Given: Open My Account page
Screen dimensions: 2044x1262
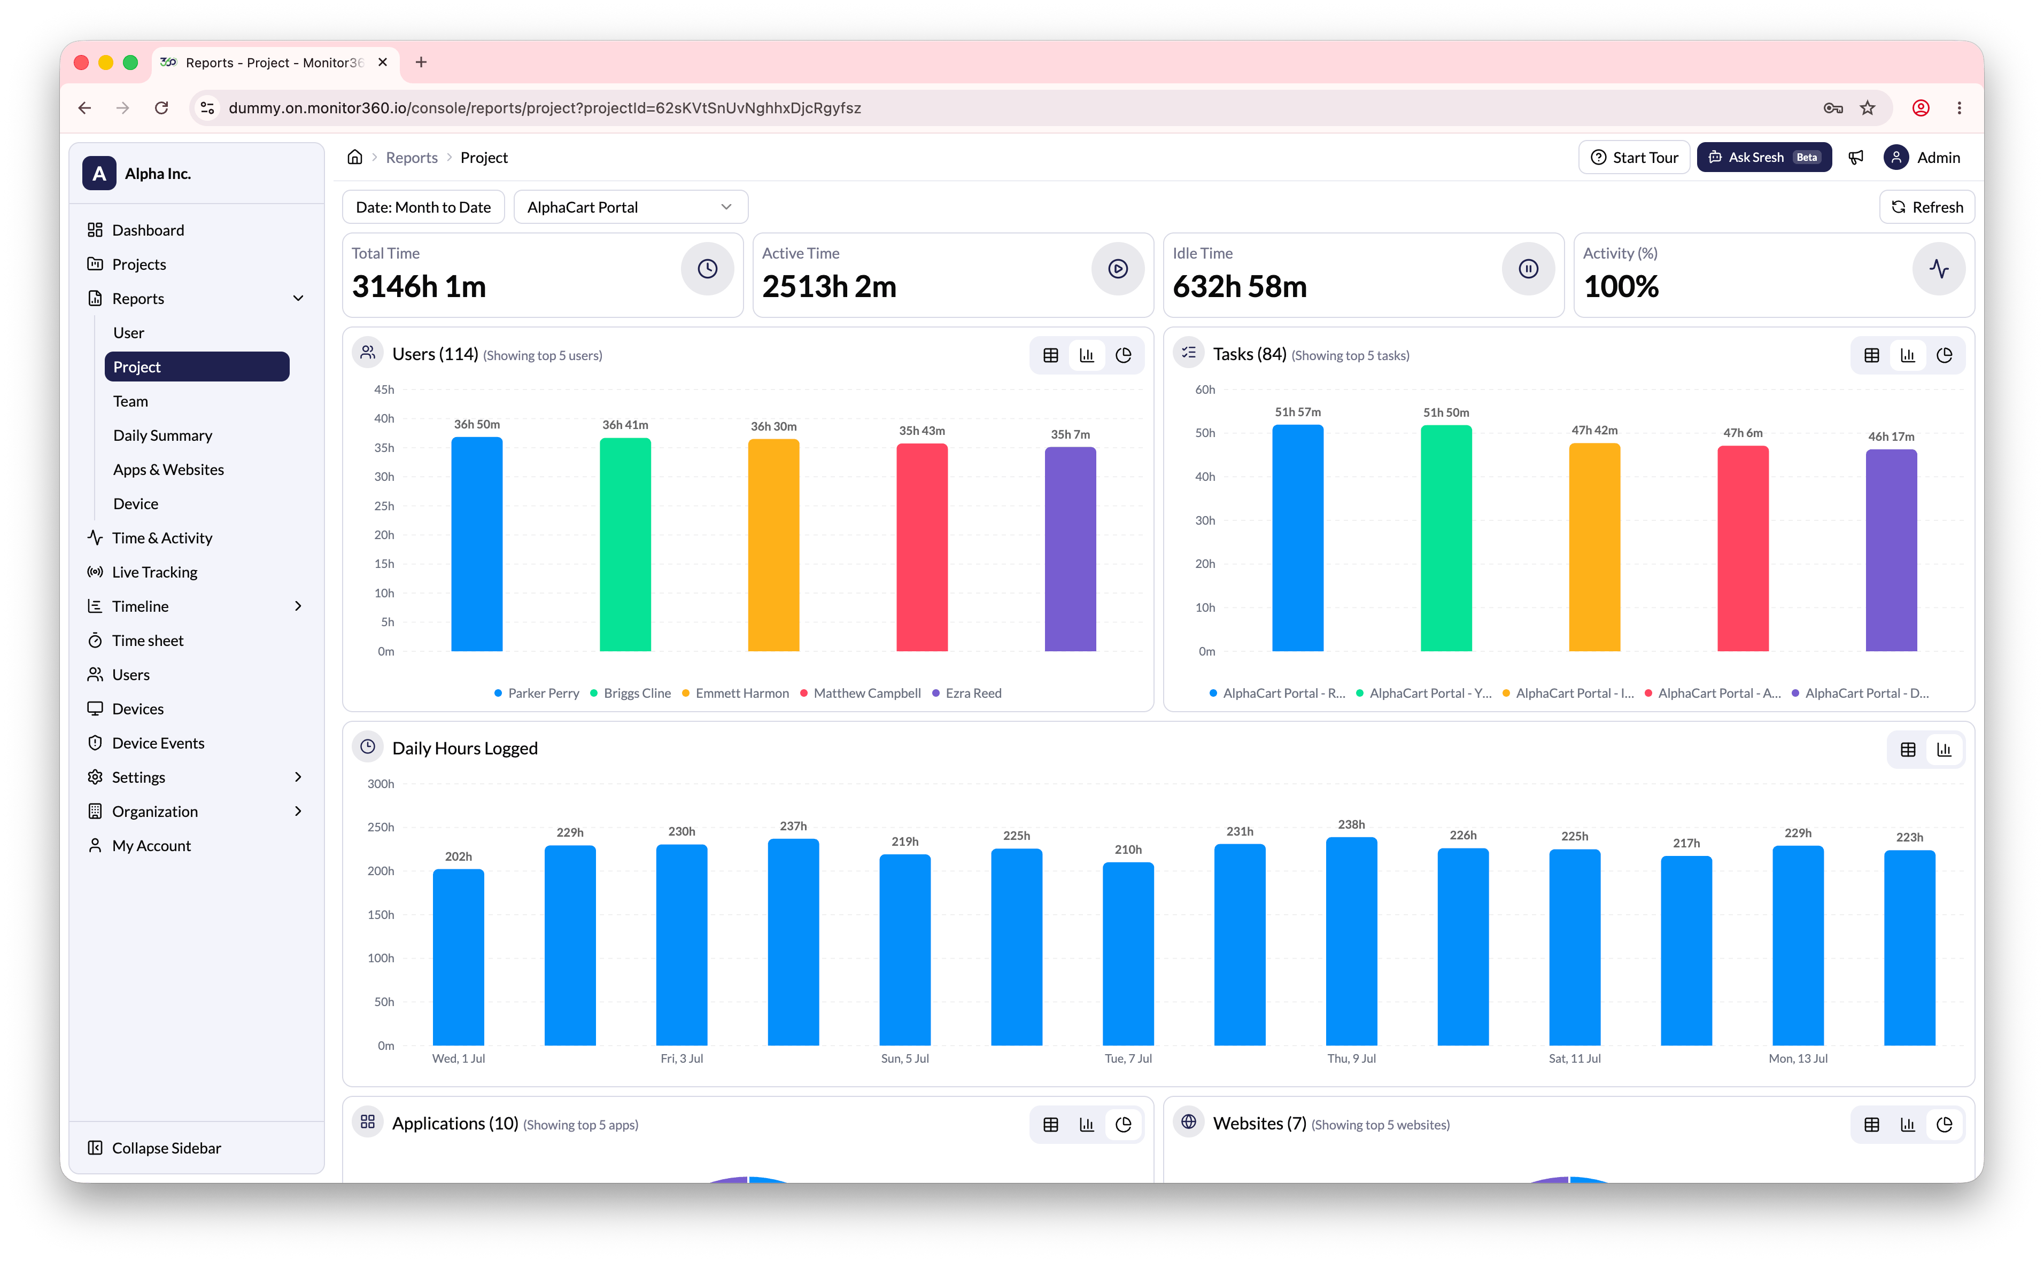Looking at the screenshot, I should [x=196, y=845].
